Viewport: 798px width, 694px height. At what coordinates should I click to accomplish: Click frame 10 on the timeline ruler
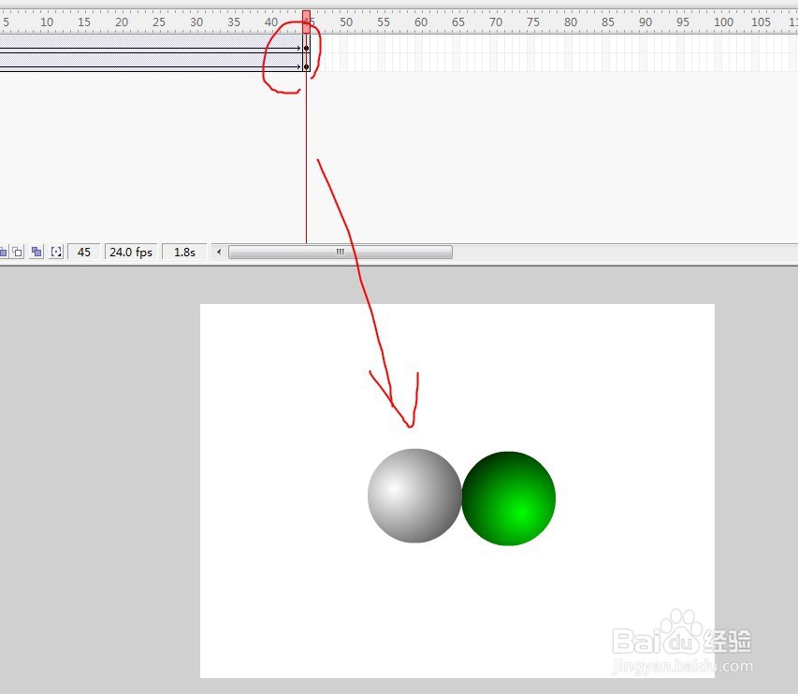[x=47, y=22]
